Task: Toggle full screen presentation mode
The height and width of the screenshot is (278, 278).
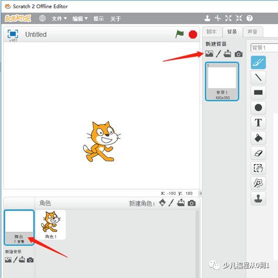Action: point(13,34)
